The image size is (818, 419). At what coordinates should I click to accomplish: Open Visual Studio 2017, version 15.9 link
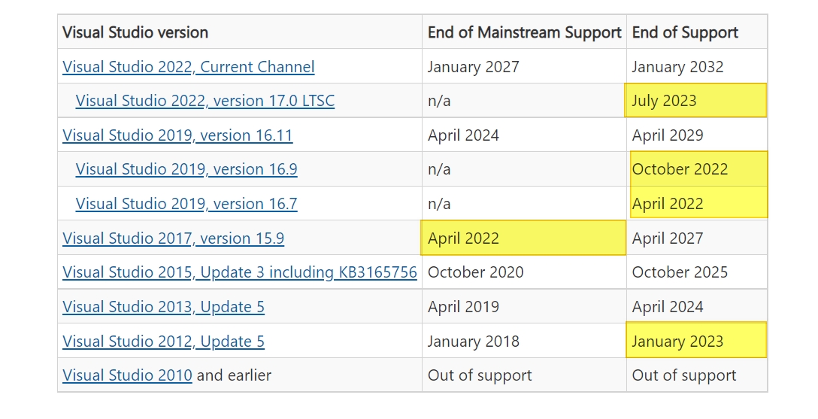click(x=173, y=238)
